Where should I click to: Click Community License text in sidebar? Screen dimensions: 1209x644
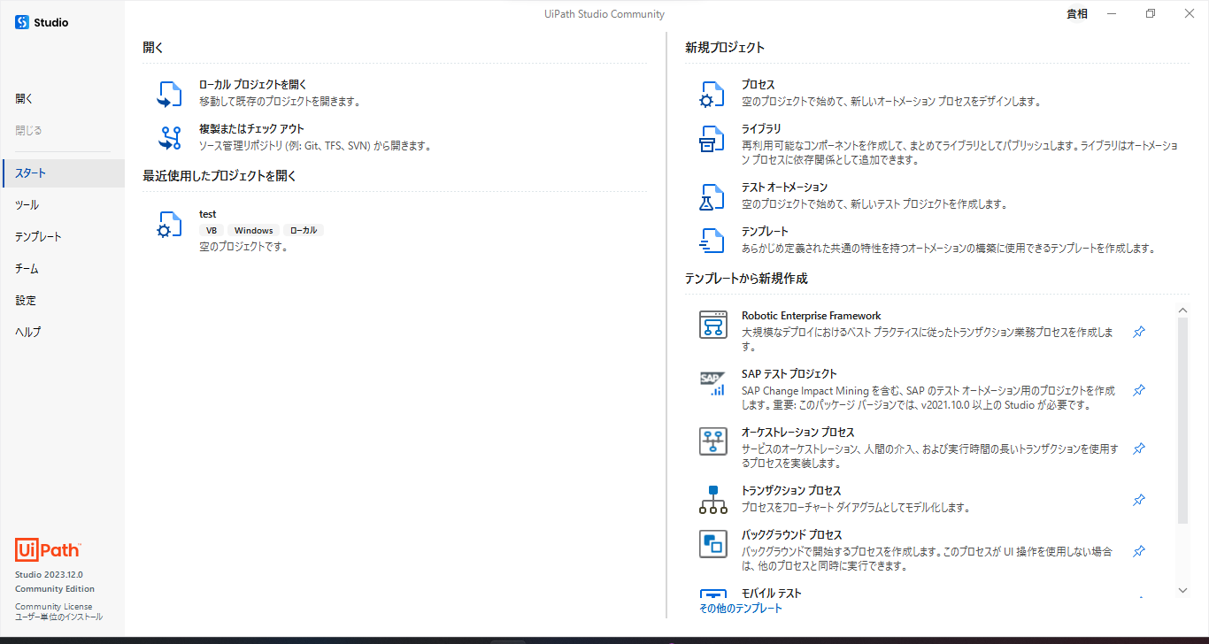pos(53,607)
